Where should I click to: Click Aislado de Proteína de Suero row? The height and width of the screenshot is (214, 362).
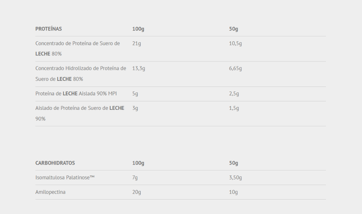pyautogui.click(x=181, y=113)
